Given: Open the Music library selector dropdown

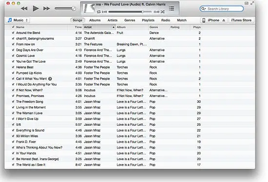Looking at the screenshot, I should click(18, 20).
